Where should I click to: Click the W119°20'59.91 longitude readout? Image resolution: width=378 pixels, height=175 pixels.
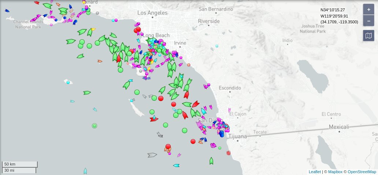334,16
